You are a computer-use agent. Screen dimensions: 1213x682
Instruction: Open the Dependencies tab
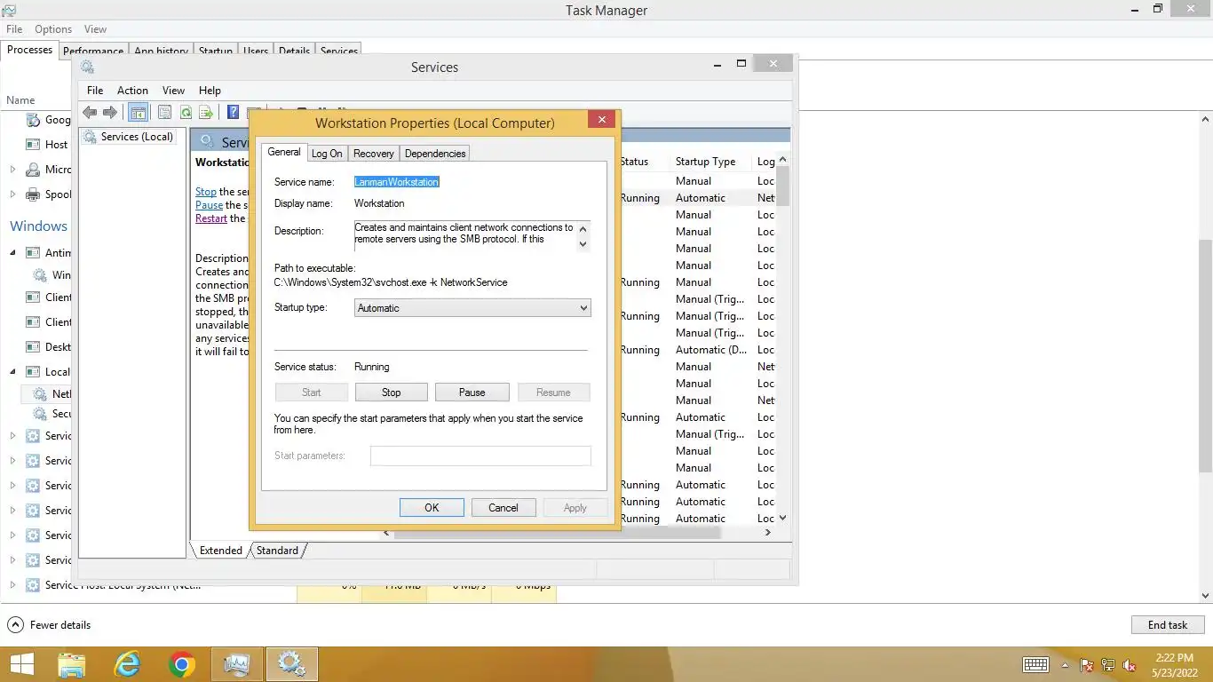435,154
